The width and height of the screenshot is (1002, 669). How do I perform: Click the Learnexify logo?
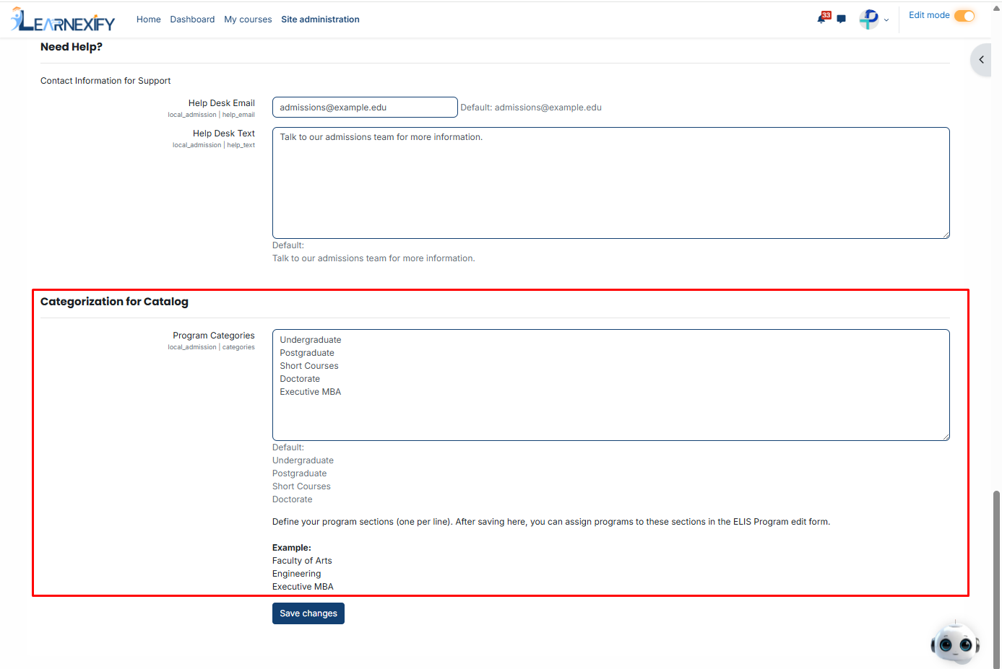pyautogui.click(x=63, y=19)
